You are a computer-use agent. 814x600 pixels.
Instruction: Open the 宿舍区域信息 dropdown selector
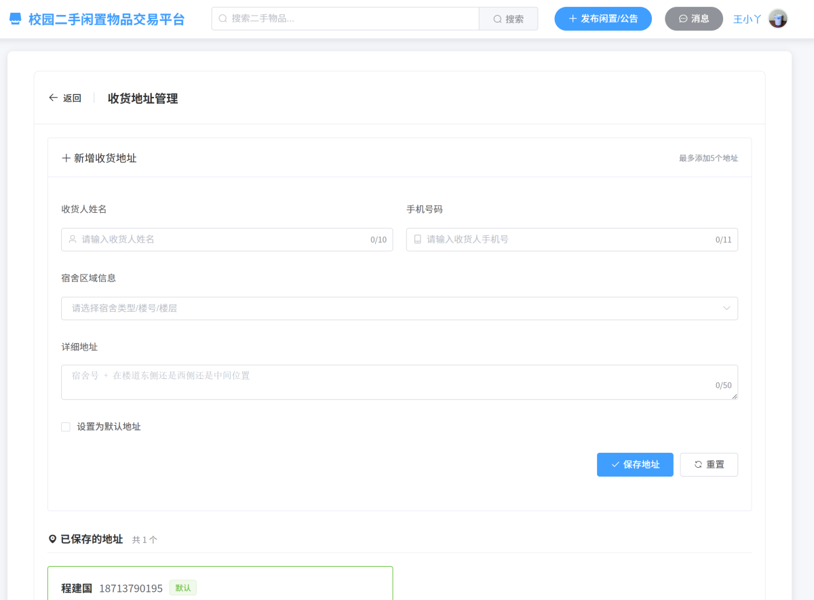393,308
